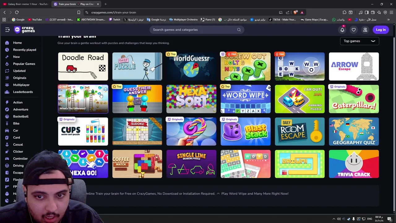Click the New sidebar icon
The width and height of the screenshot is (396, 223).
(x=7, y=57)
